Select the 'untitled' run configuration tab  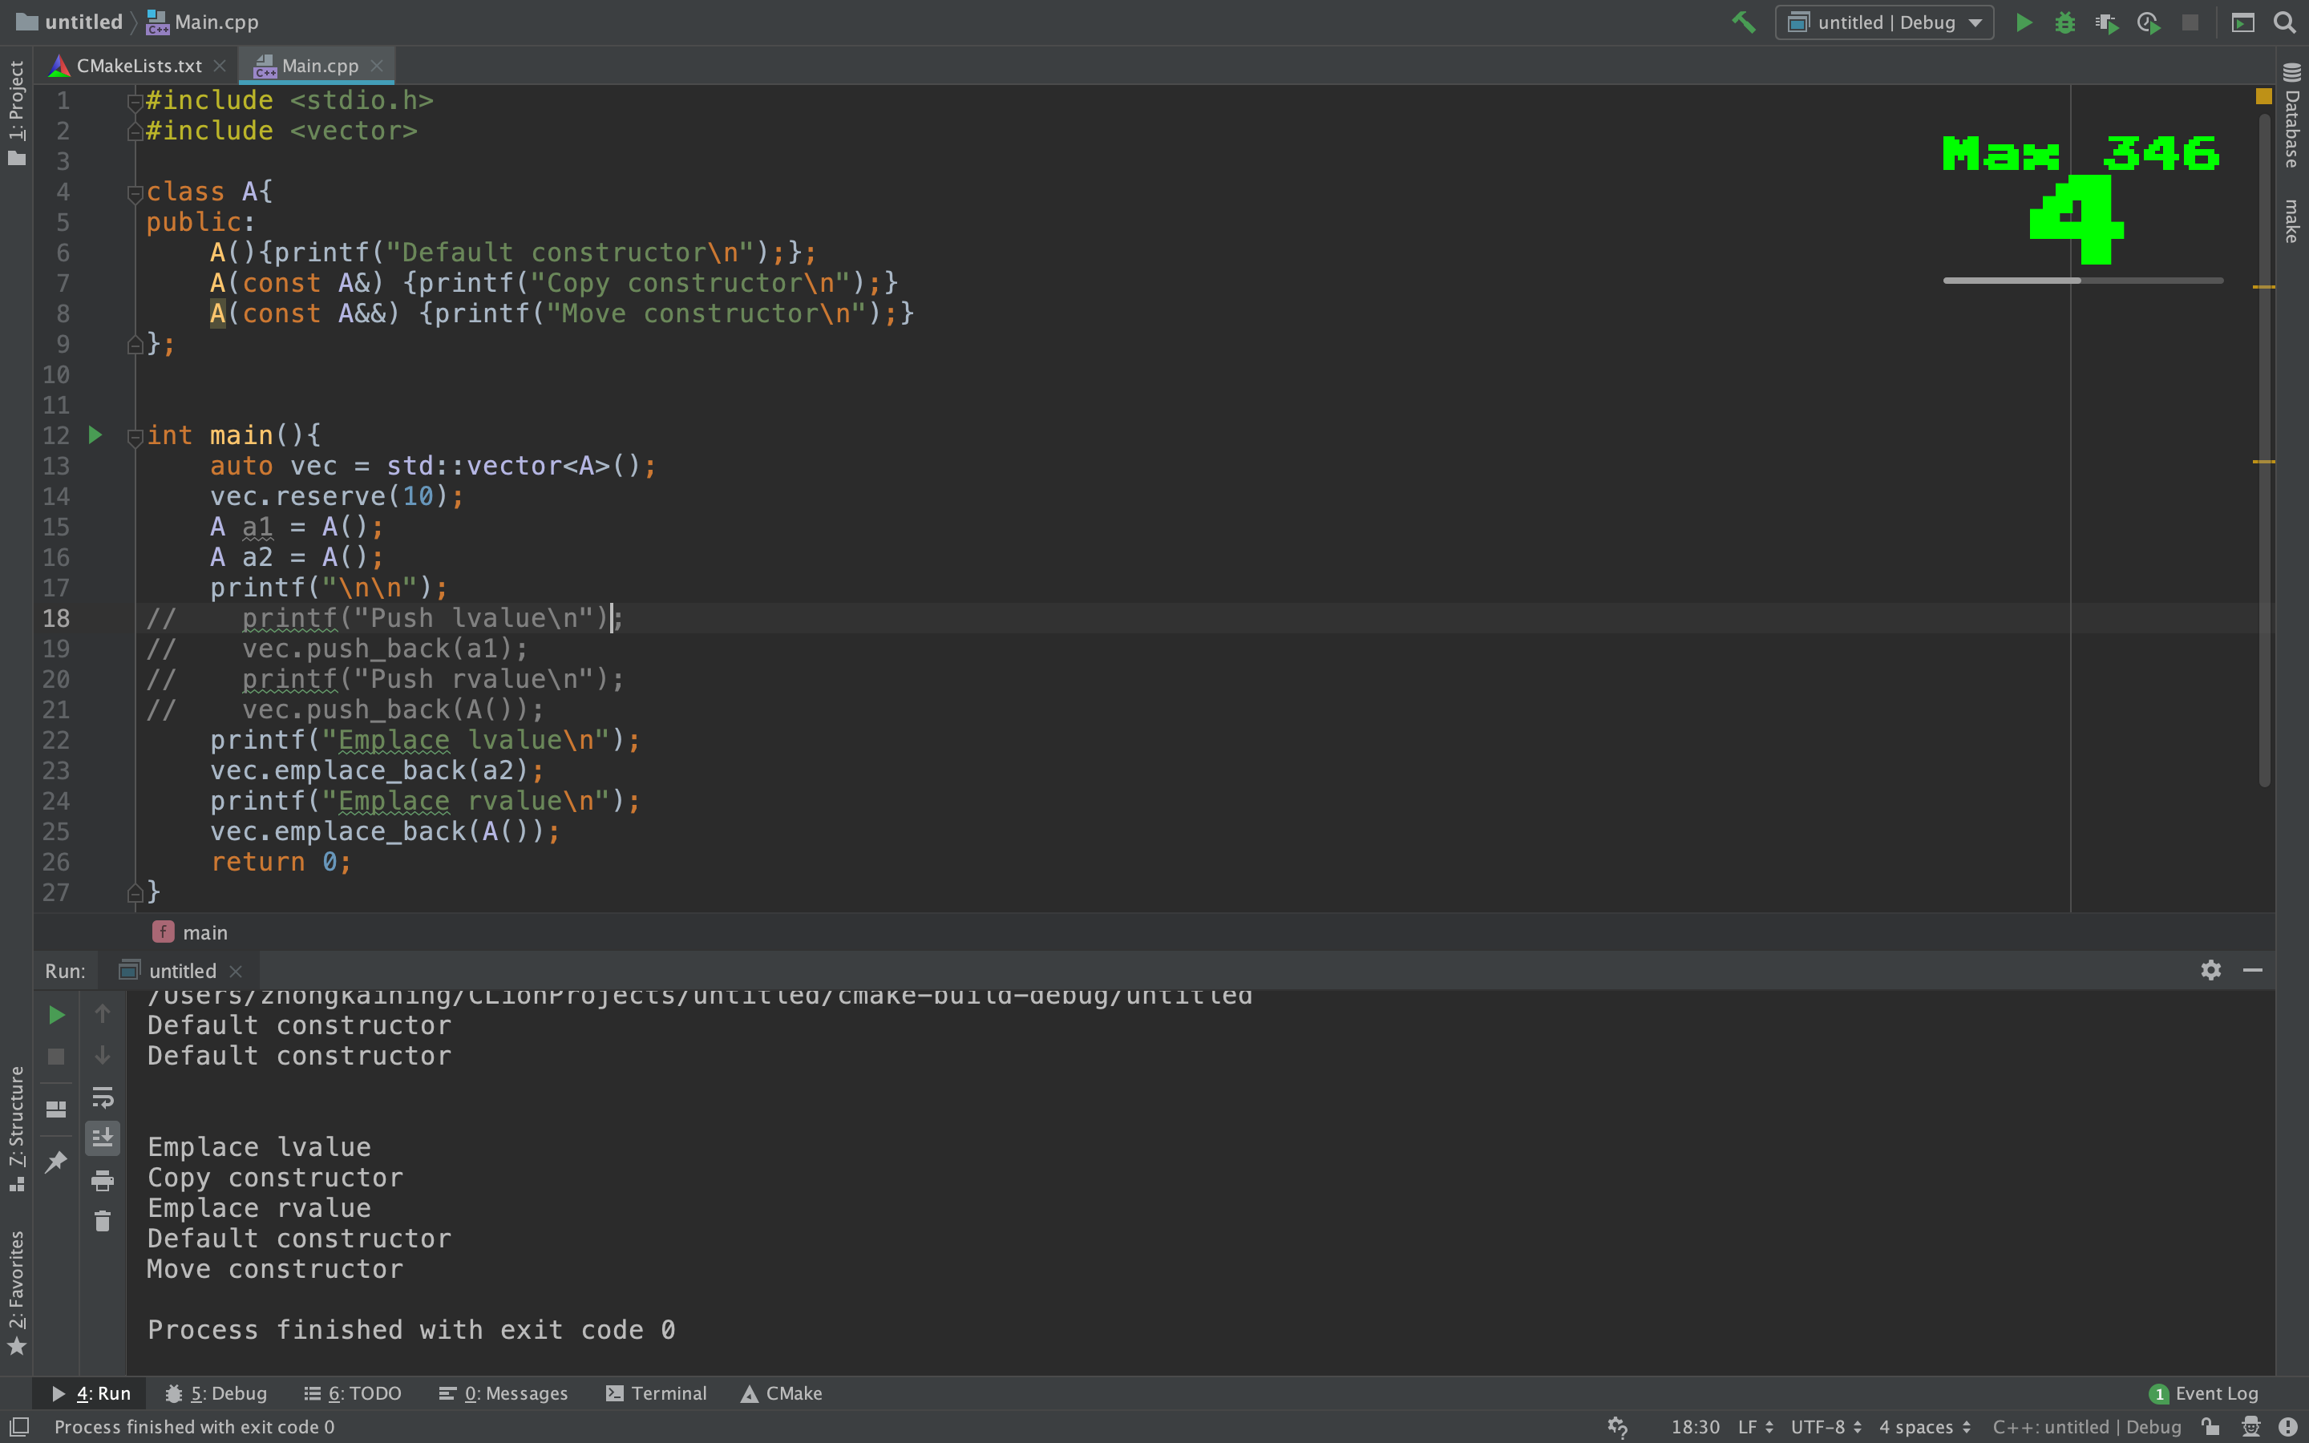coord(181,971)
